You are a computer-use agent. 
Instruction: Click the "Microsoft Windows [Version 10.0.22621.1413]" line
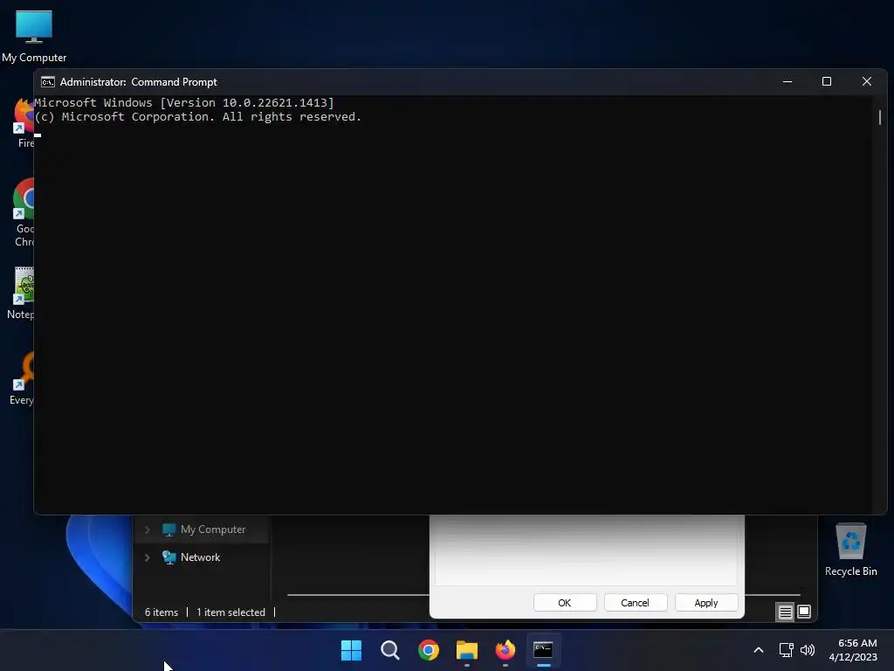(184, 103)
